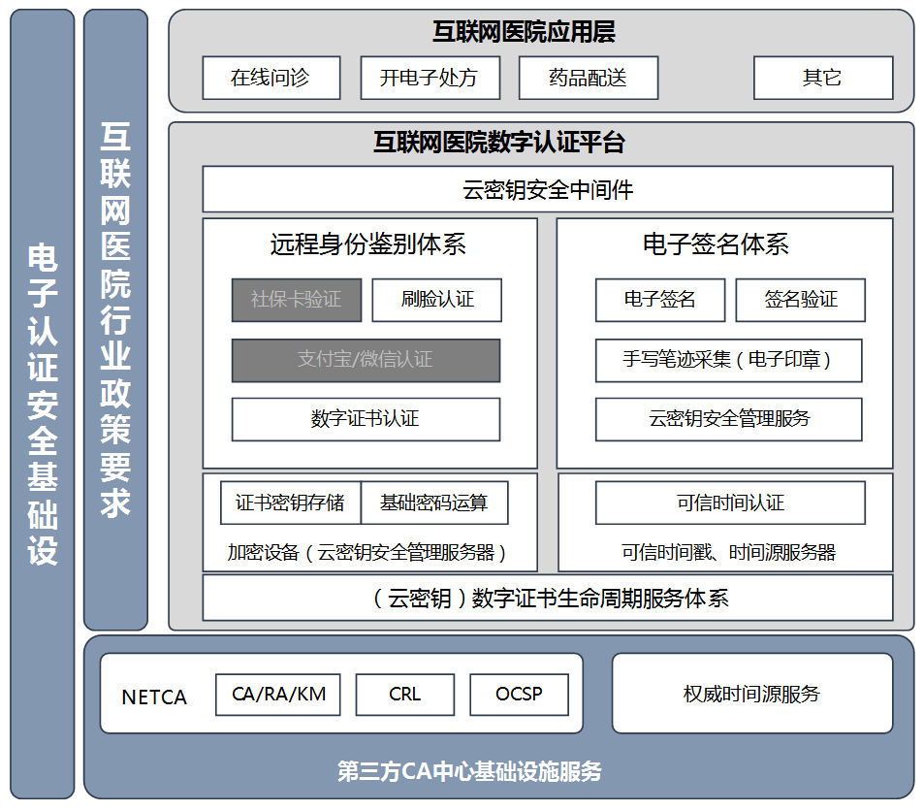Click the OCSP box

pos(519,695)
